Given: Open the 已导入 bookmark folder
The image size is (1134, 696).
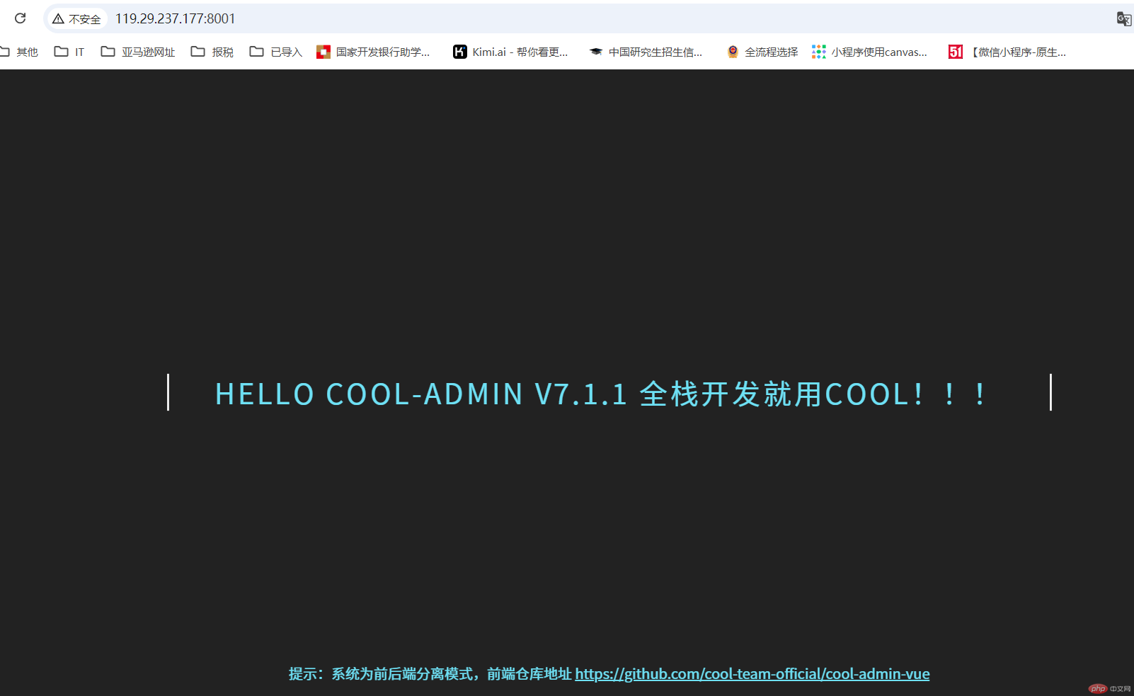Looking at the screenshot, I should pyautogui.click(x=276, y=52).
